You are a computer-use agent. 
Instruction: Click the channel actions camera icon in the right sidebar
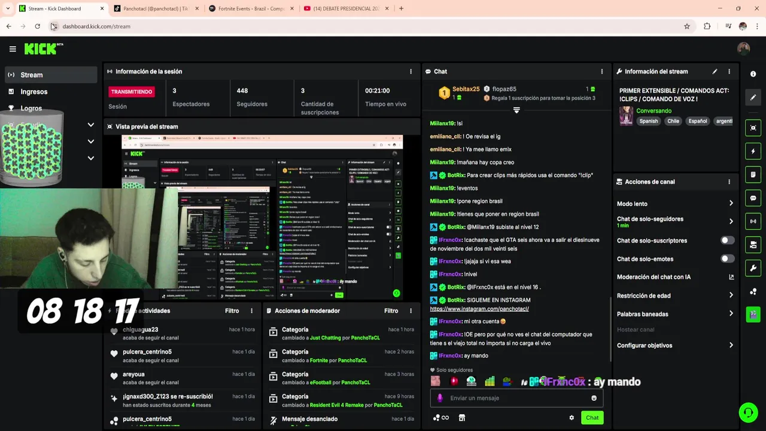tap(753, 244)
